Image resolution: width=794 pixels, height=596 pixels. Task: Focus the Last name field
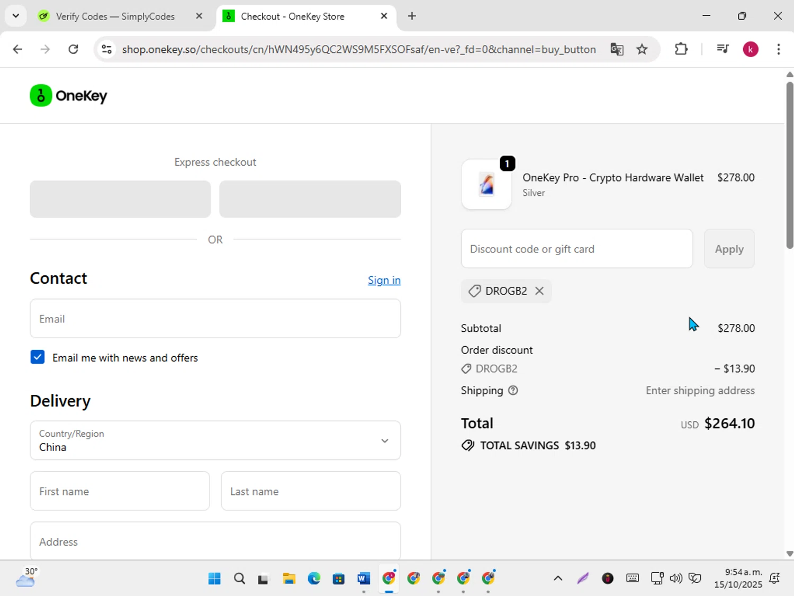pyautogui.click(x=311, y=491)
